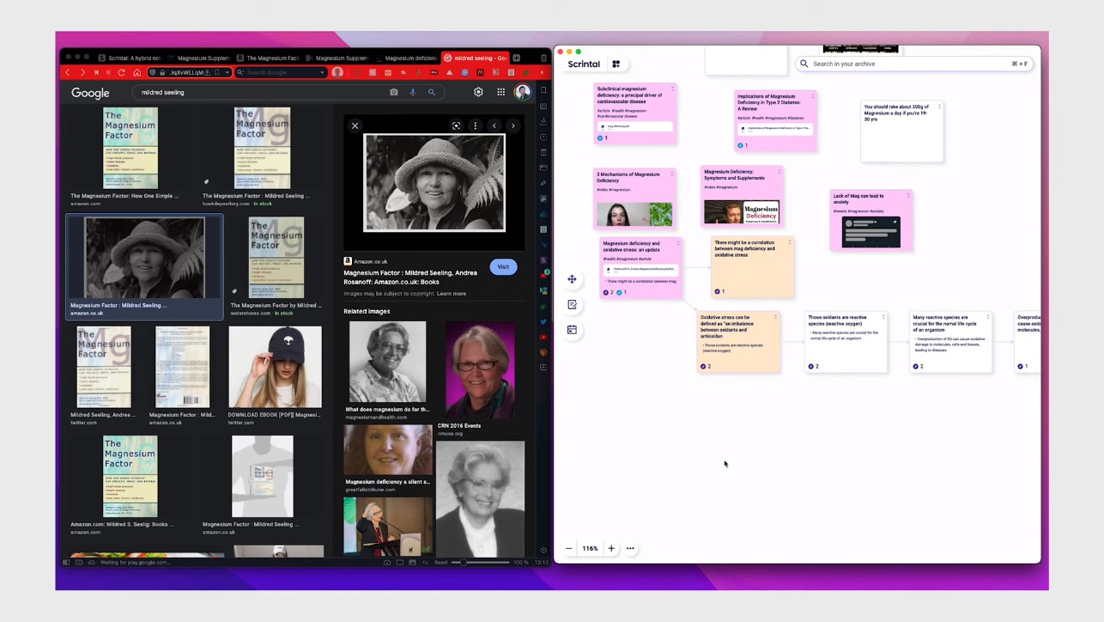The image size is (1104, 622).
Task: Switch to The Magnesium Fact browser tab
Action: click(267, 58)
